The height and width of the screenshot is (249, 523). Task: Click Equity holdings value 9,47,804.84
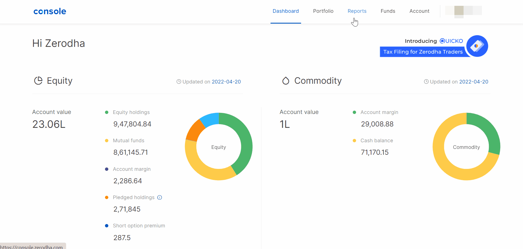132,124
